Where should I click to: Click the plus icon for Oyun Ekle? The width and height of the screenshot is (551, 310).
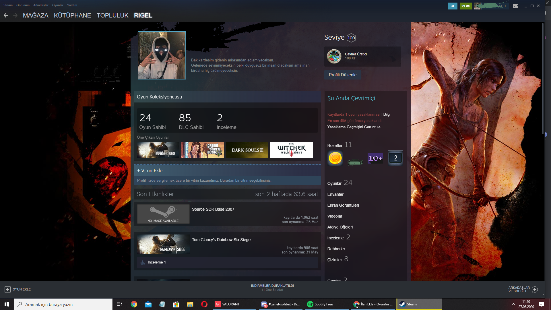[7, 289]
